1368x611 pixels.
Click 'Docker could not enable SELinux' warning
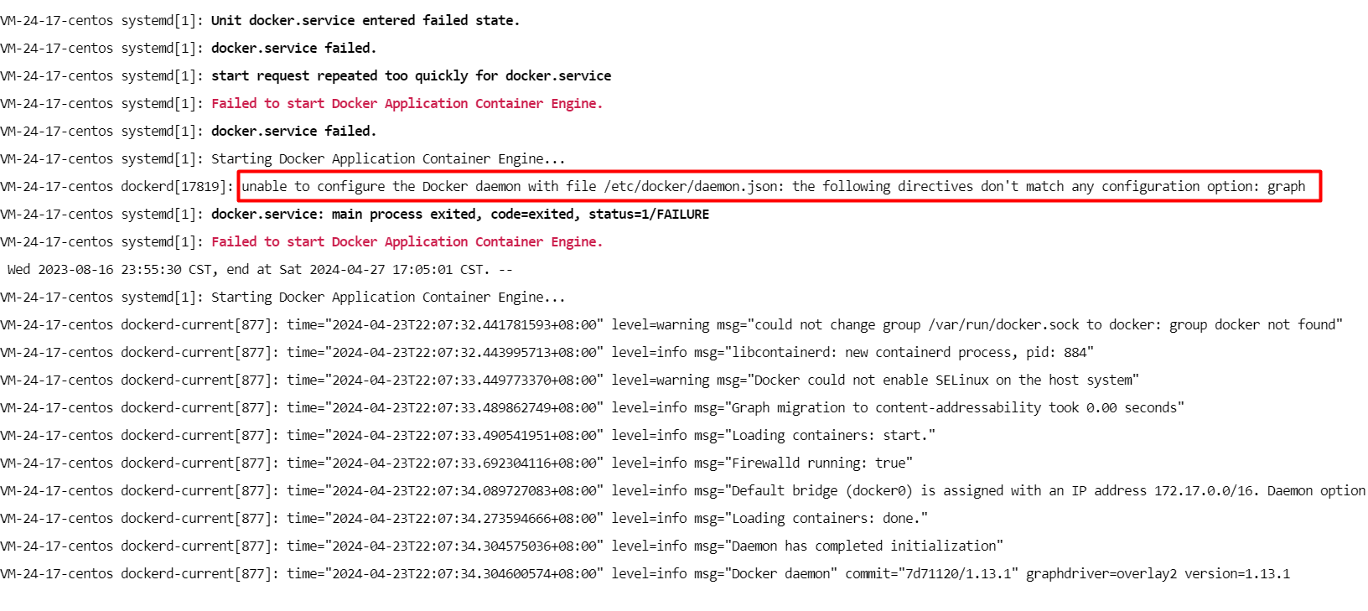[570, 380]
